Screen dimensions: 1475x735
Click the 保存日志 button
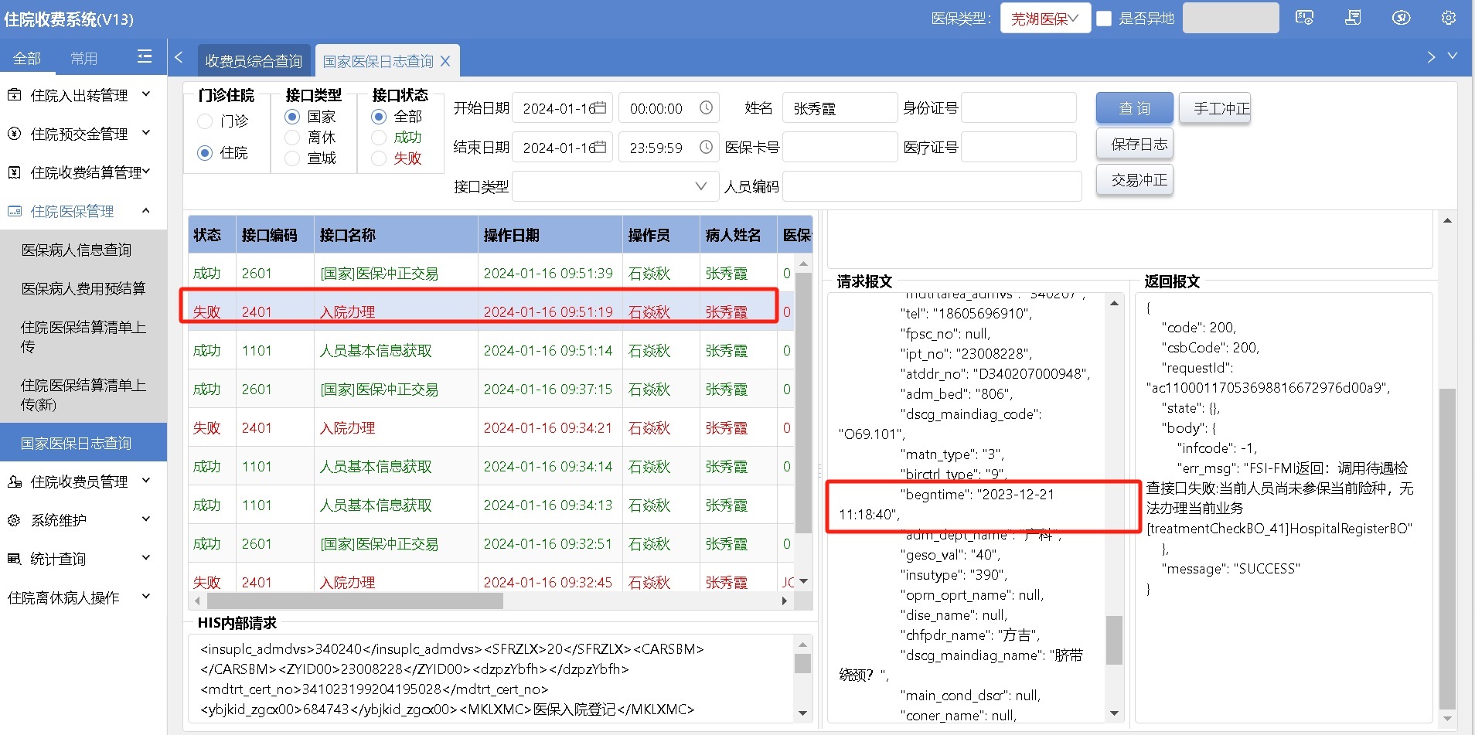(x=1134, y=144)
